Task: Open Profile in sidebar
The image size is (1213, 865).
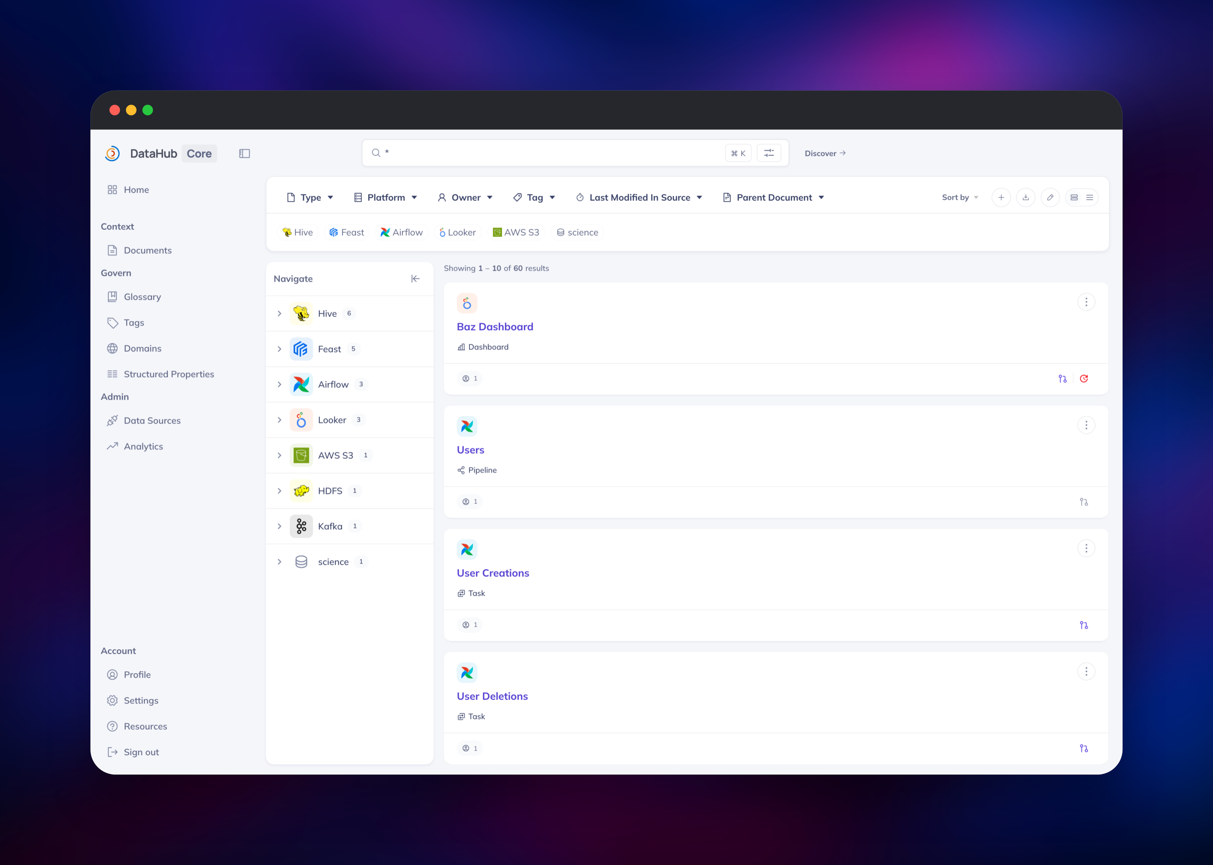Action: point(129,675)
